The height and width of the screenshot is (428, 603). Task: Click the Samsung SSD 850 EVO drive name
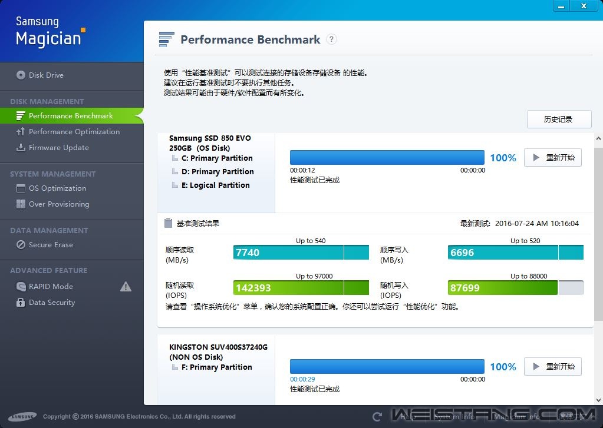[x=210, y=143]
